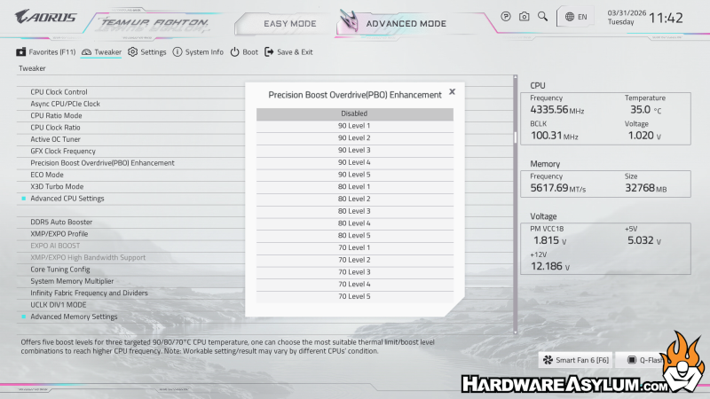710x399 pixels.
Task: Go to the Boot tab
Action: [244, 52]
